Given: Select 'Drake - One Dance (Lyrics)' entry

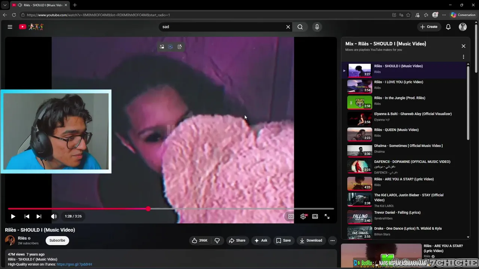Looking at the screenshot, I should tap(404, 232).
